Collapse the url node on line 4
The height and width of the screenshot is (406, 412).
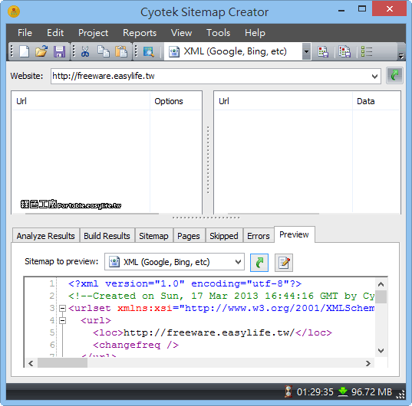pyautogui.click(x=62, y=320)
